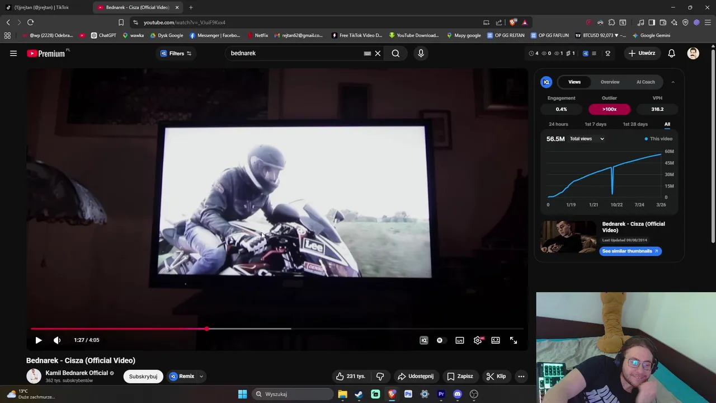Create a clip with Klip button
Screen dimensions: 716x403
pos(496,376)
